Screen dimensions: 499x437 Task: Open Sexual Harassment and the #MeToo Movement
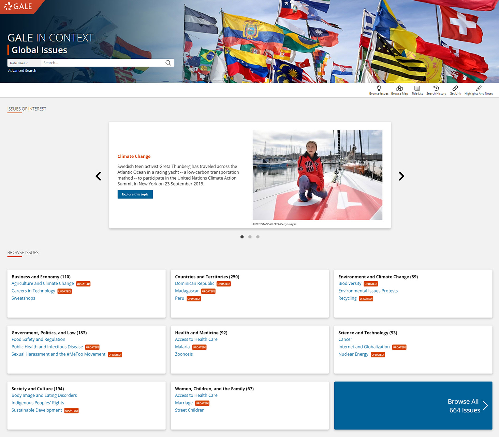coord(58,354)
